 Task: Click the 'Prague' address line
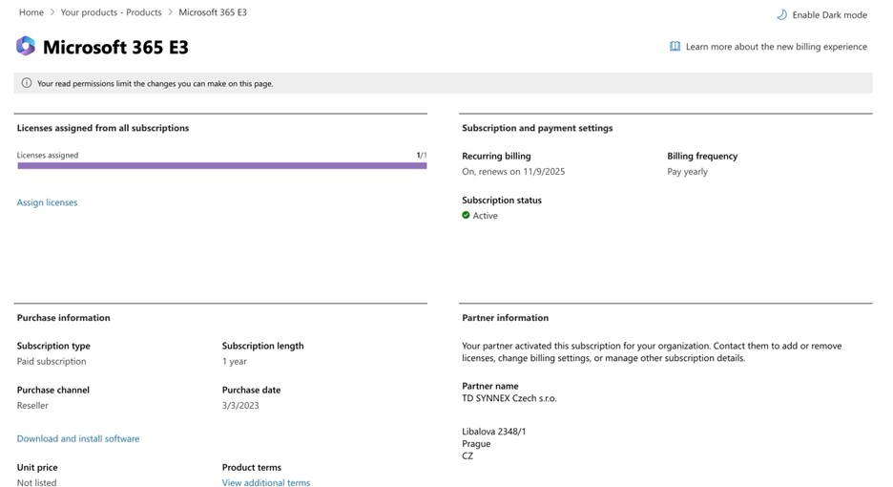476,444
